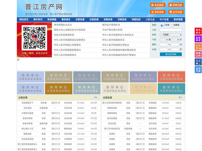Click 更多 in 出租房源 header

(181, 98)
